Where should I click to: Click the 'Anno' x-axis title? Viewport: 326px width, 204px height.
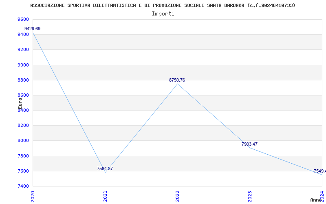pos(316,200)
